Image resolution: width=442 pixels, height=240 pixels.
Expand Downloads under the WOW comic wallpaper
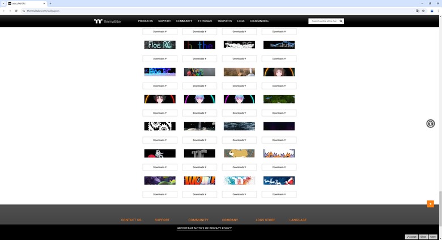pos(199,194)
